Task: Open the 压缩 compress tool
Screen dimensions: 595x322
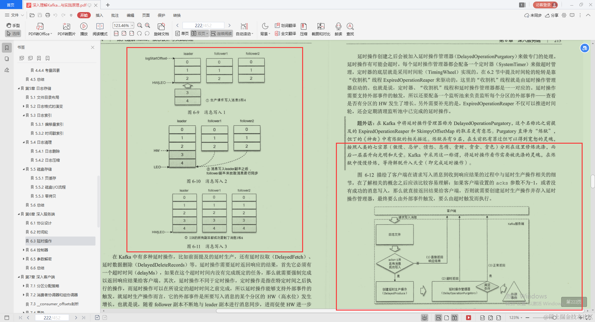Action: click(303, 29)
